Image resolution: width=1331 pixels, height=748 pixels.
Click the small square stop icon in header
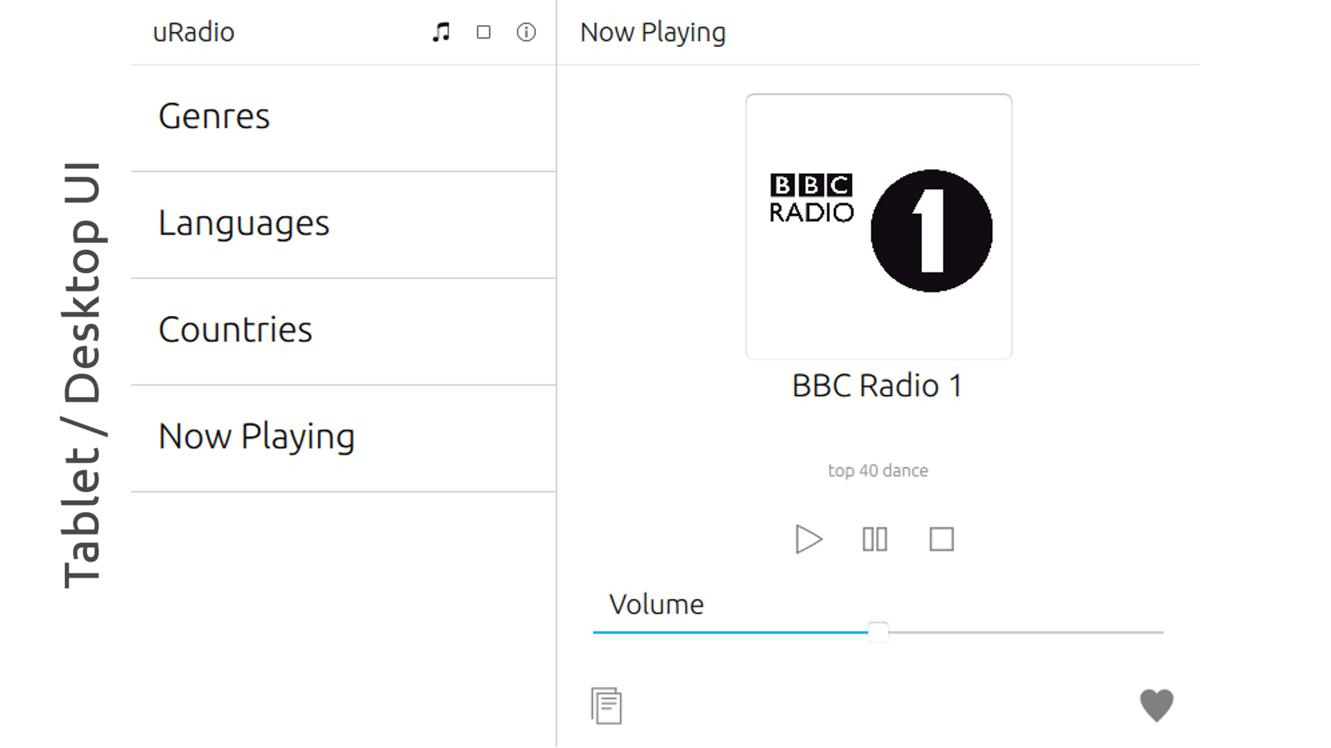(484, 32)
